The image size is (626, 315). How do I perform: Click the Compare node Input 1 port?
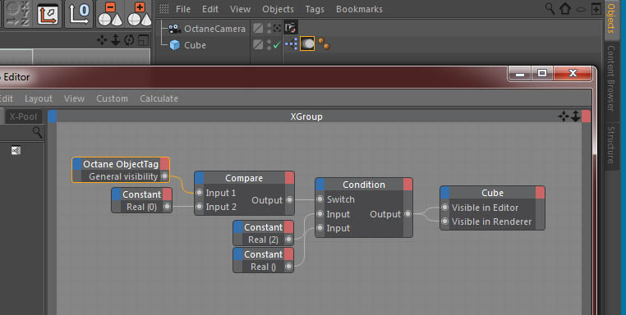pyautogui.click(x=199, y=193)
